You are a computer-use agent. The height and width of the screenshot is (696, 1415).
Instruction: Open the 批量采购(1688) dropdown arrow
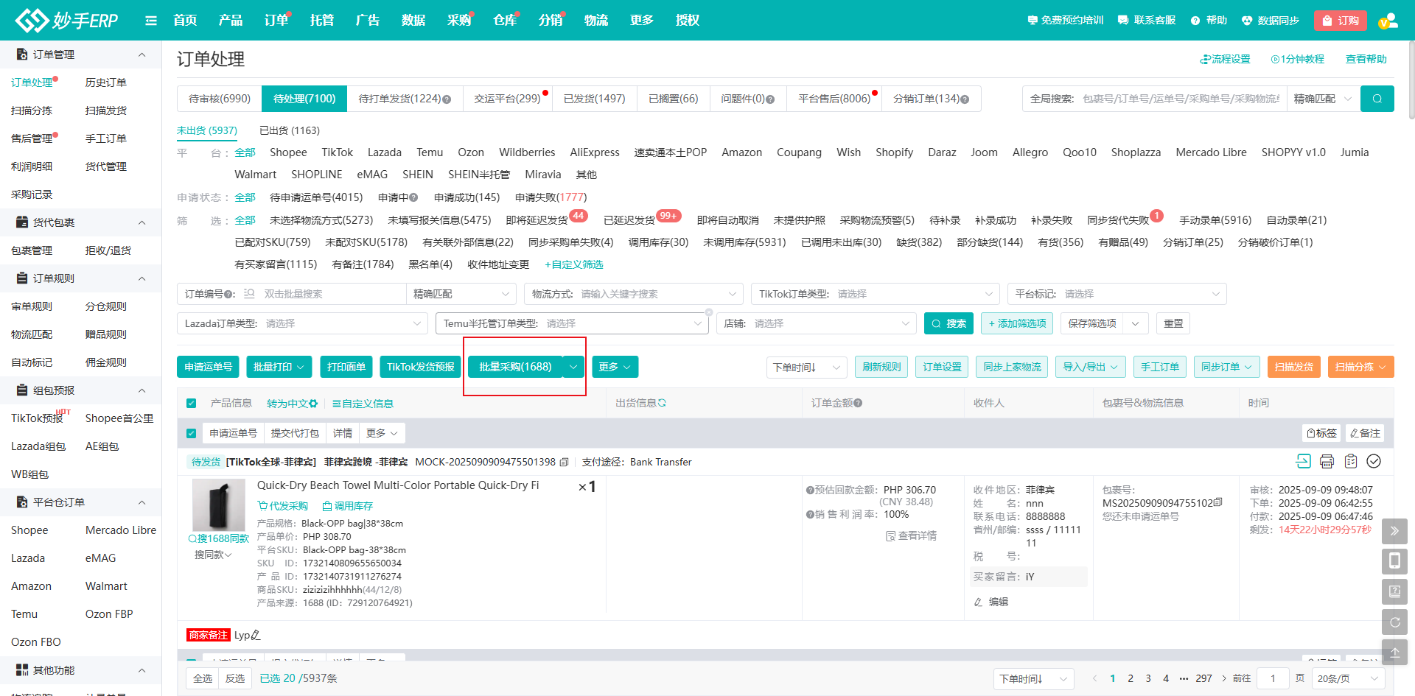573,367
